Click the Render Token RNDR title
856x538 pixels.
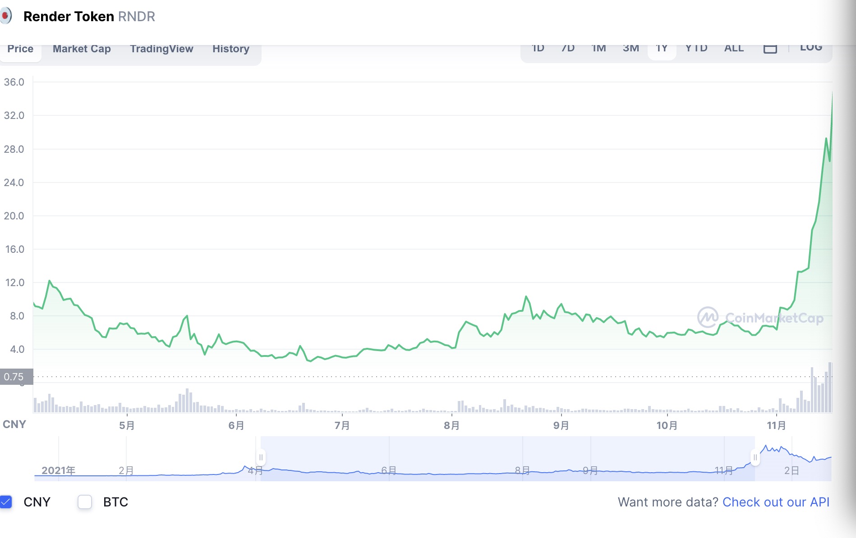point(89,17)
